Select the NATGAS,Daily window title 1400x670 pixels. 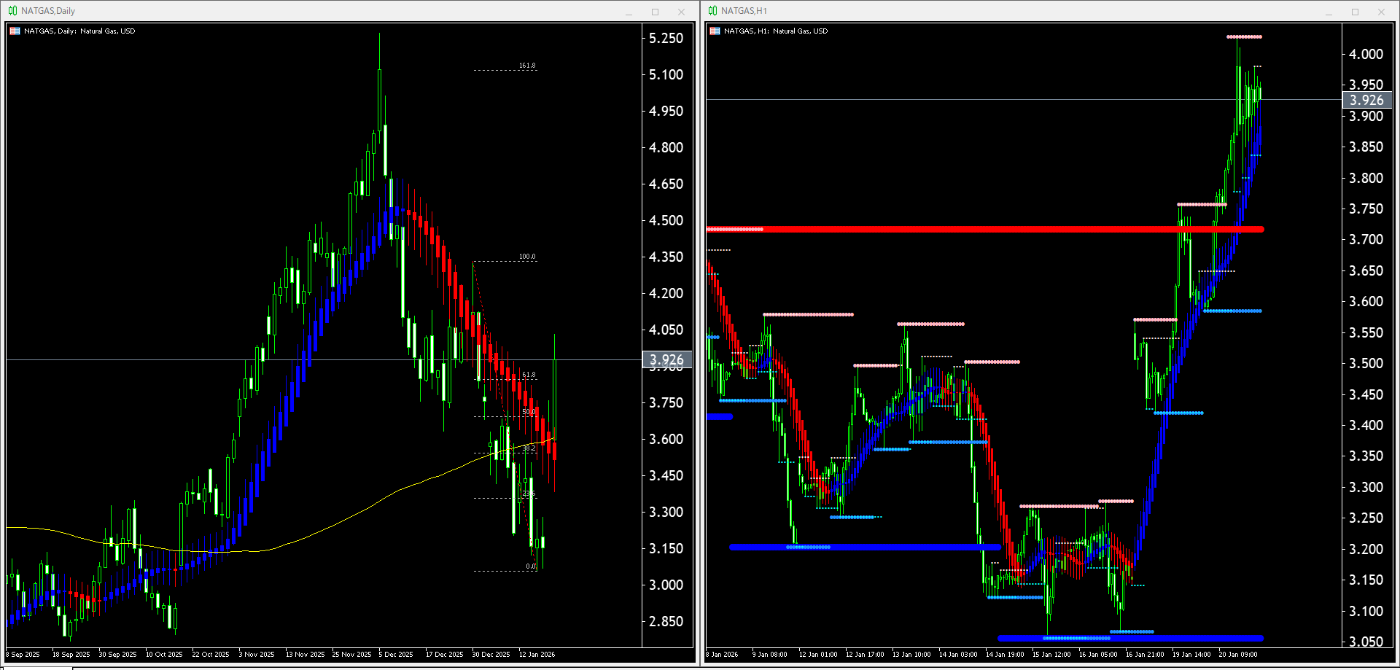point(48,11)
